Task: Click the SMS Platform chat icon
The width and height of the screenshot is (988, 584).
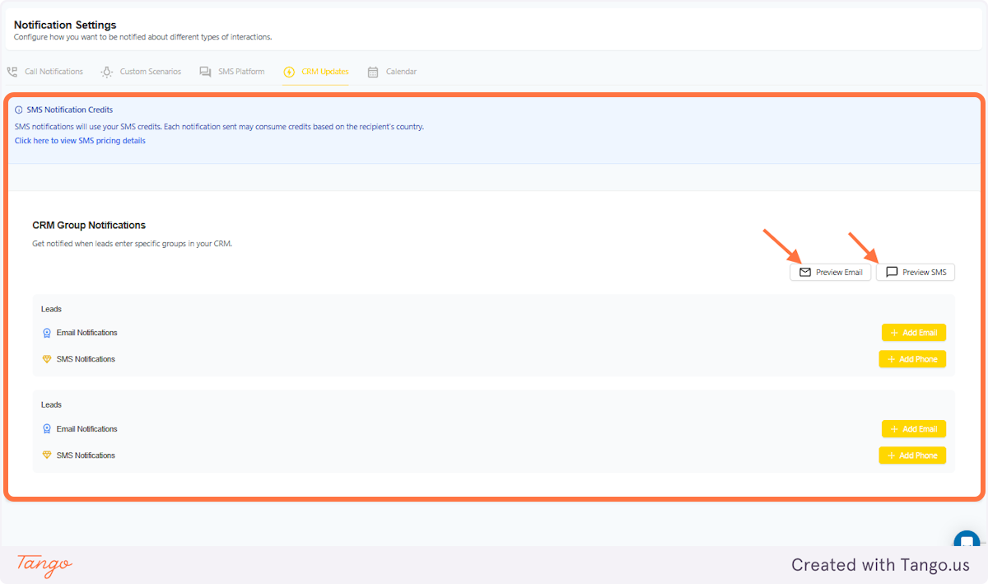Action: [204, 72]
